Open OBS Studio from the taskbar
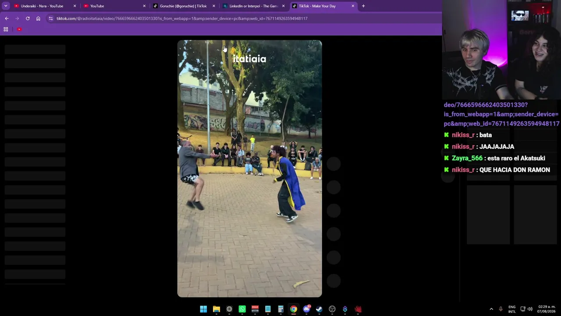Screen dimensions: 561x316 pyautogui.click(x=332, y=309)
